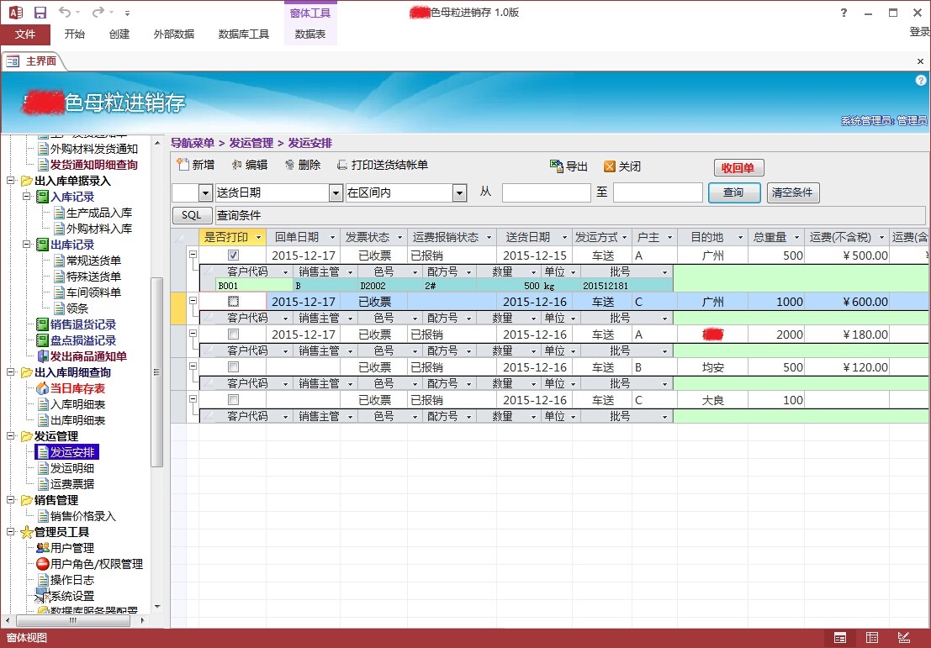Click the 关闭 close icon in toolbar
The image size is (931, 648).
(609, 166)
